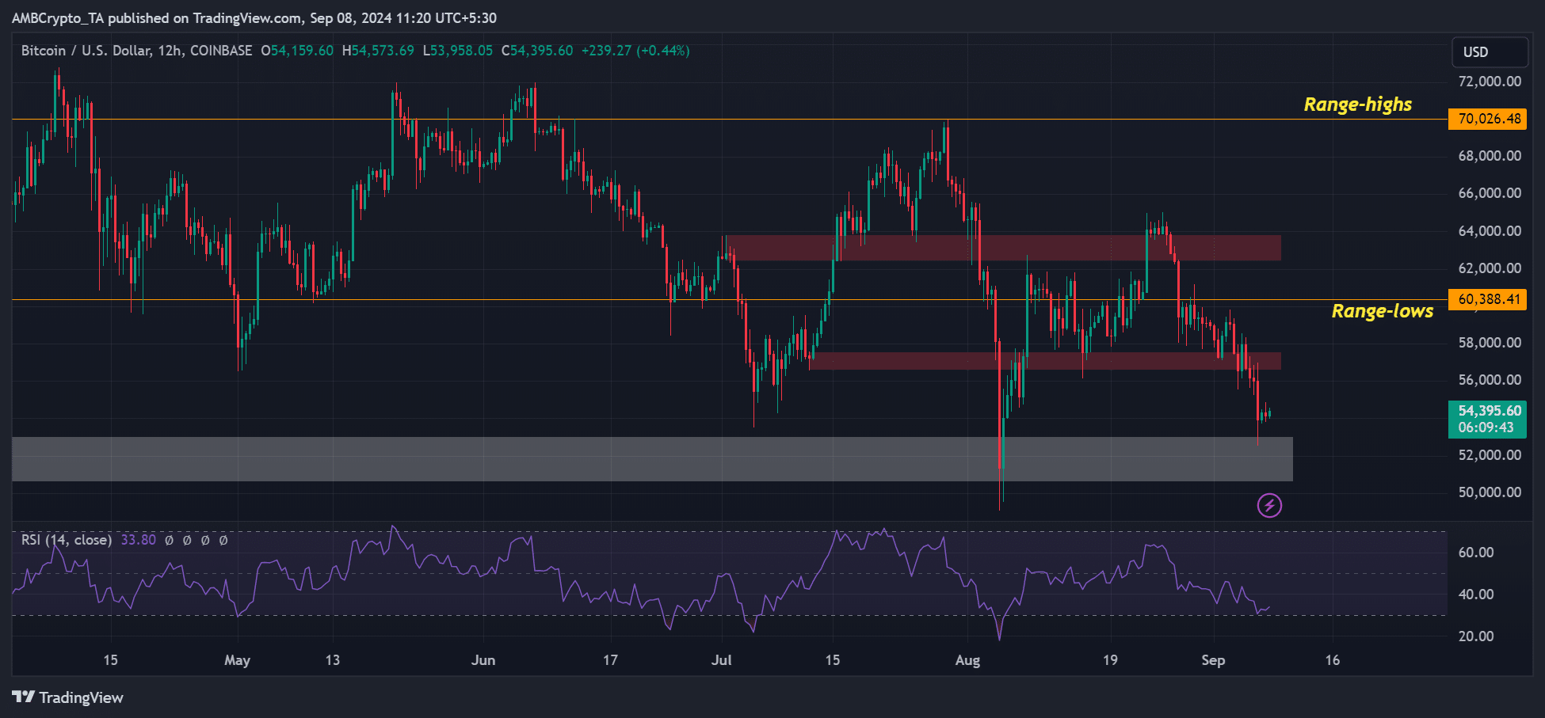Screen dimensions: 1545x718
Task: Click the 72,000.00 price axis label
Action: tap(1490, 82)
